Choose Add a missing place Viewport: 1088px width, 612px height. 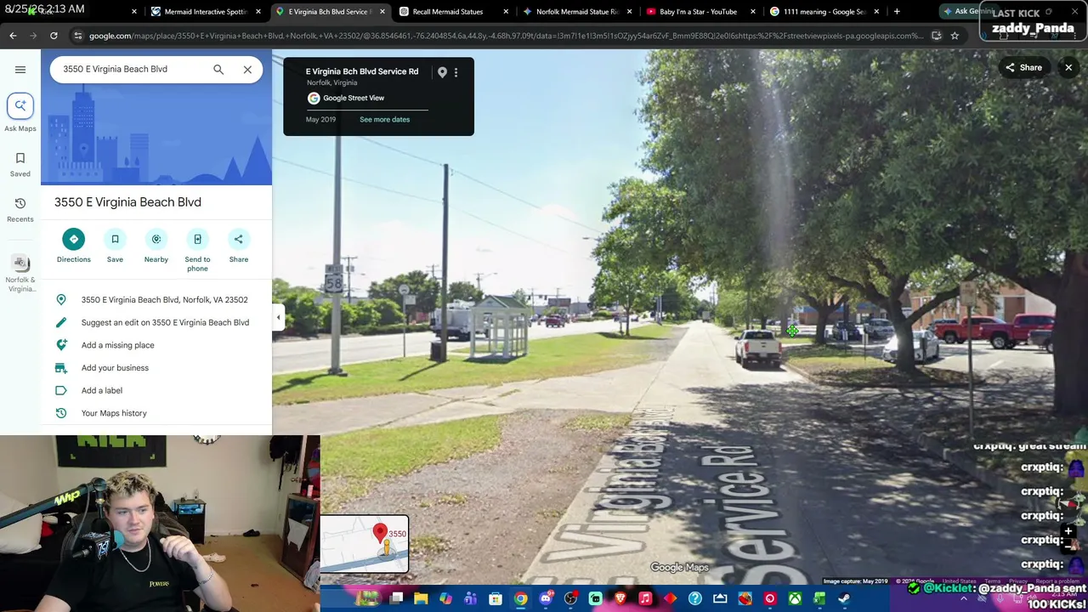click(x=118, y=345)
